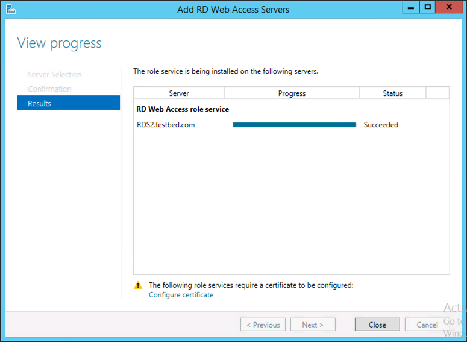The image size is (467, 342).
Task: Maximize the wizard window
Action: pos(427,7)
